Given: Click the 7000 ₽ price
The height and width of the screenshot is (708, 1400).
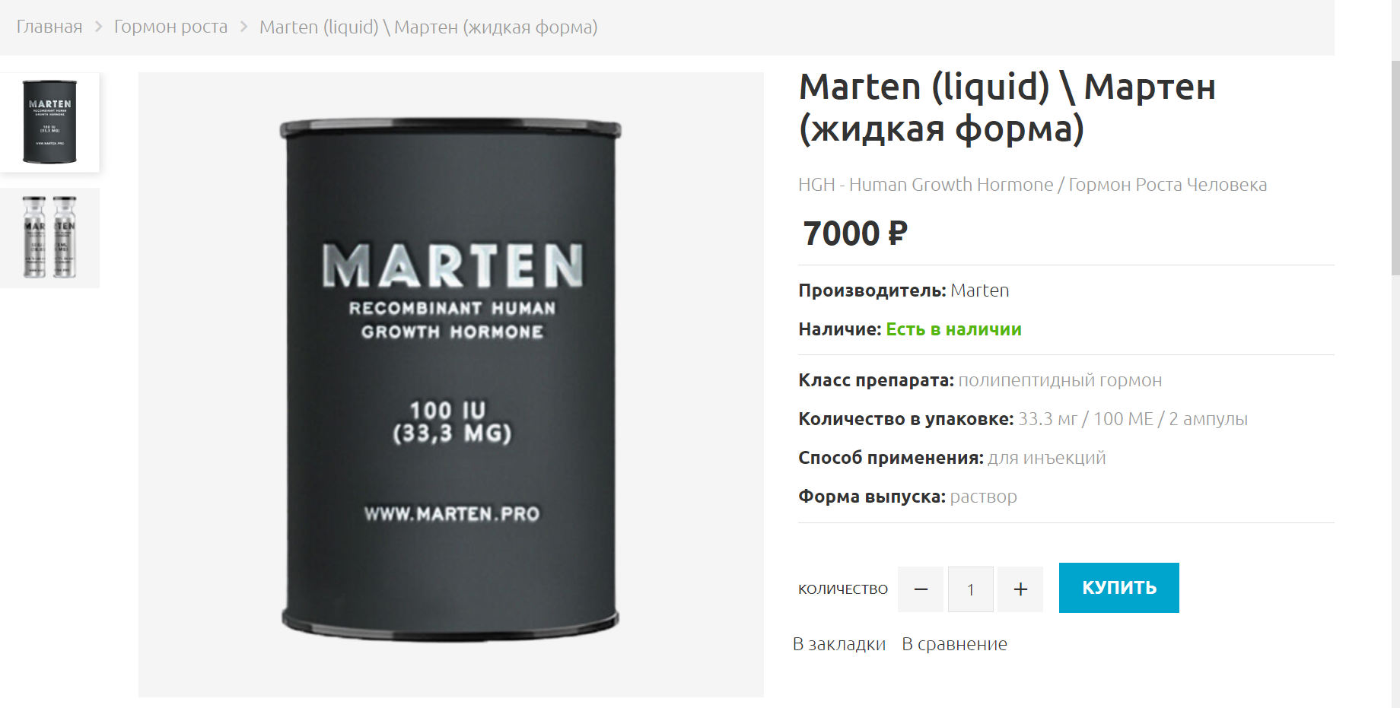Looking at the screenshot, I should (x=855, y=233).
